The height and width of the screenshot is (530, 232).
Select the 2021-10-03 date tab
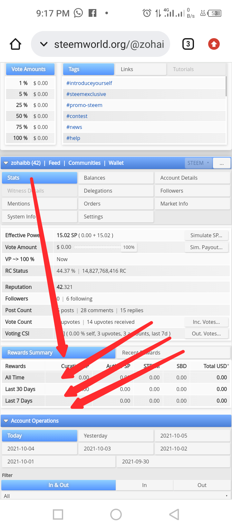click(x=116, y=449)
